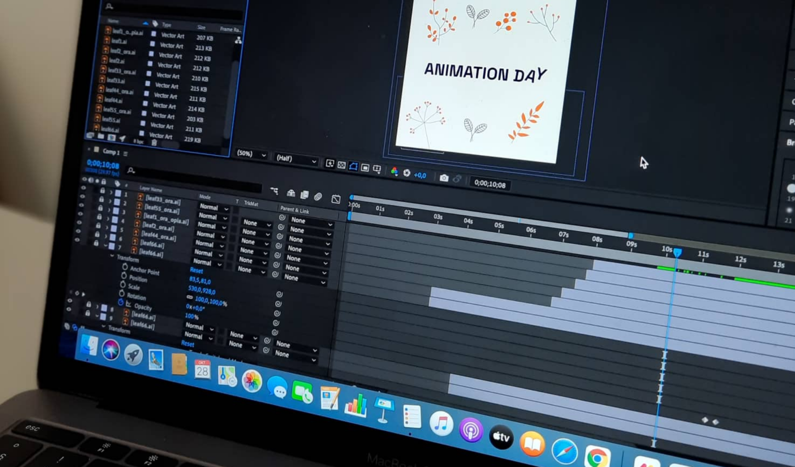The image size is (795, 467).
Task: Click the timeline playhead at 10s
Action: point(677,252)
